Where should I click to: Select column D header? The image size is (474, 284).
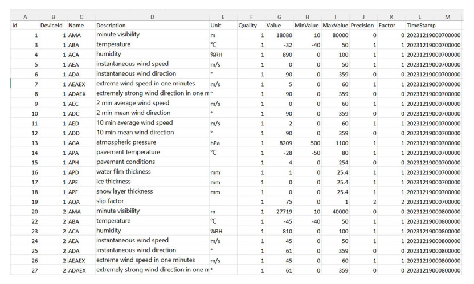click(x=152, y=17)
